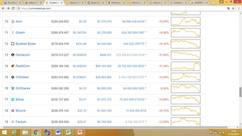Click the IOStoken logo icon
This screenshot has height=136, width=242.
coord(13,77)
